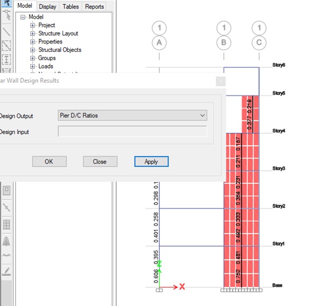Select the Structural Objects tree item
This screenshot has height=306, width=319.
(59, 50)
